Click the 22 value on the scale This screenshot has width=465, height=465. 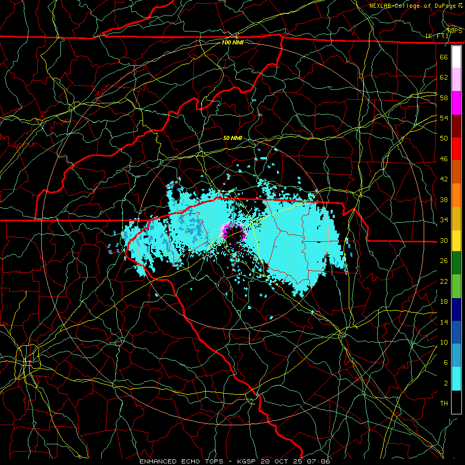click(444, 281)
